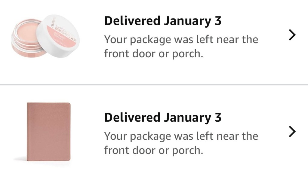Screen dimensions: 308x176
Task: Select 'Your package was left near the' in the second order
Action: 181,136
